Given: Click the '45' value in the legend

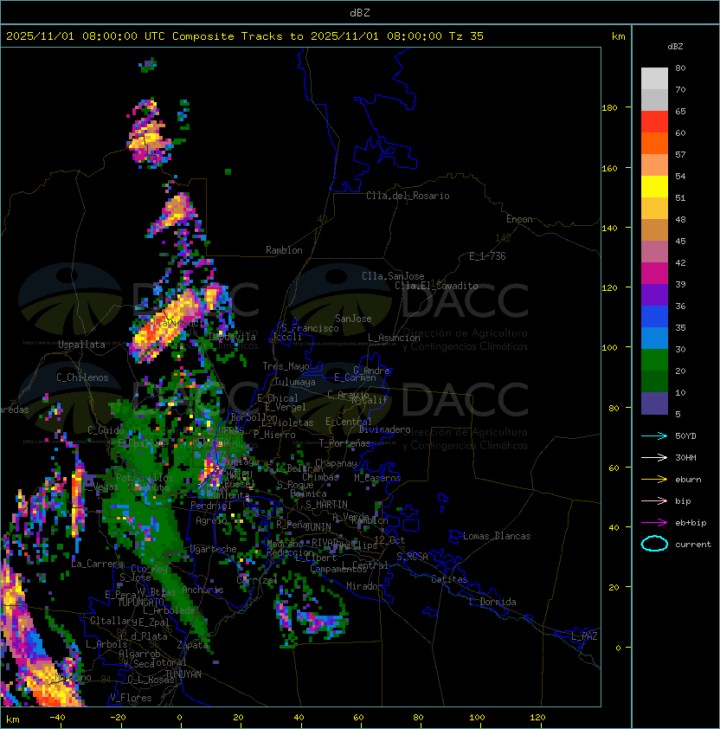Looking at the screenshot, I should 680,241.
